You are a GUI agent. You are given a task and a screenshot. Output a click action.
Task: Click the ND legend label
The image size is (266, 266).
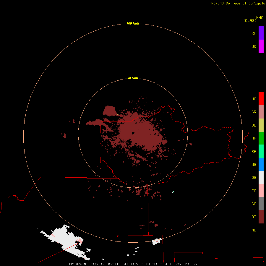254,230
